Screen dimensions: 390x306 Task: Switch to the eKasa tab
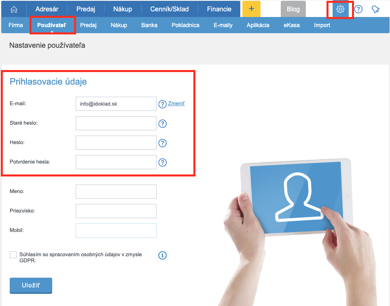(291, 25)
